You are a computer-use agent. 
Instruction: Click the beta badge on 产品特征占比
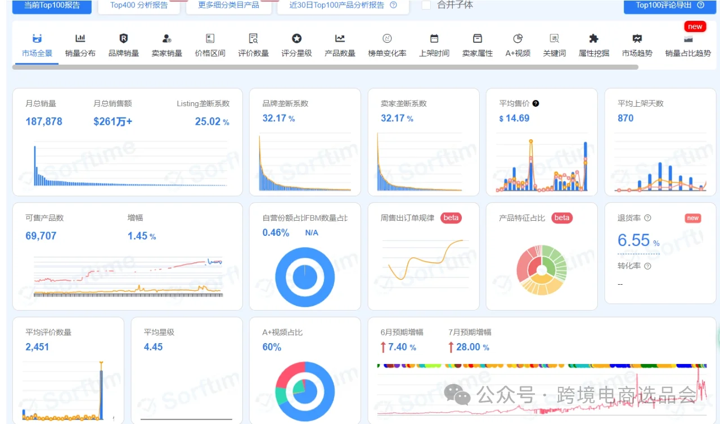click(x=562, y=218)
